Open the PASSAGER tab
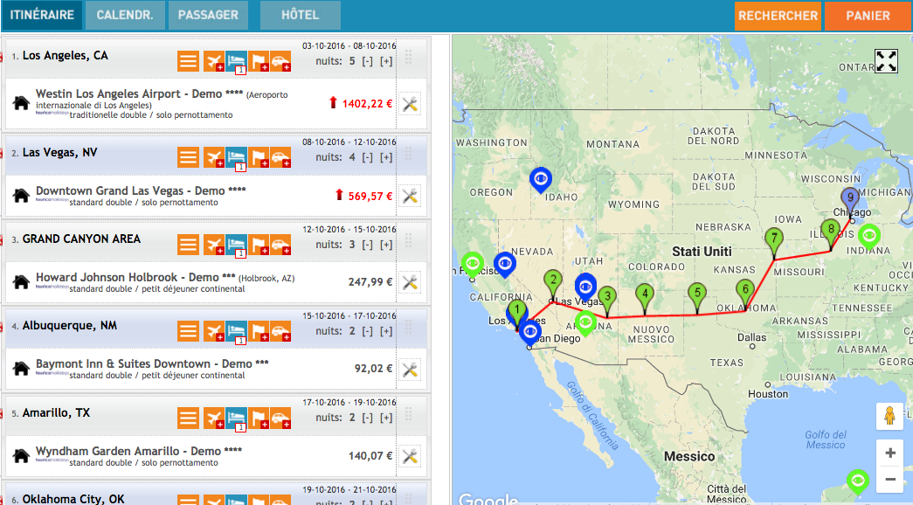The height and width of the screenshot is (505, 913). tap(208, 15)
